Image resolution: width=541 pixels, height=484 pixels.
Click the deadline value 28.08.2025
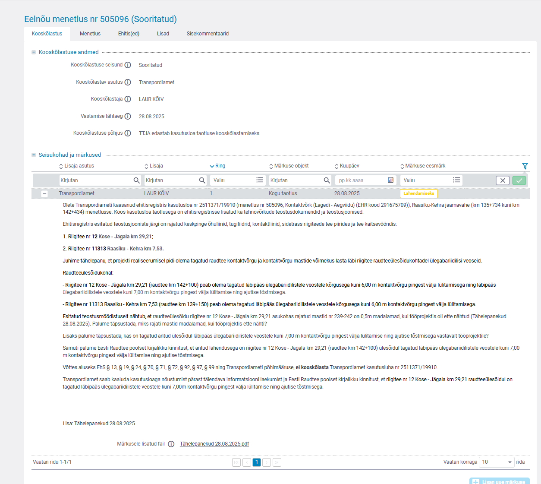(x=151, y=117)
